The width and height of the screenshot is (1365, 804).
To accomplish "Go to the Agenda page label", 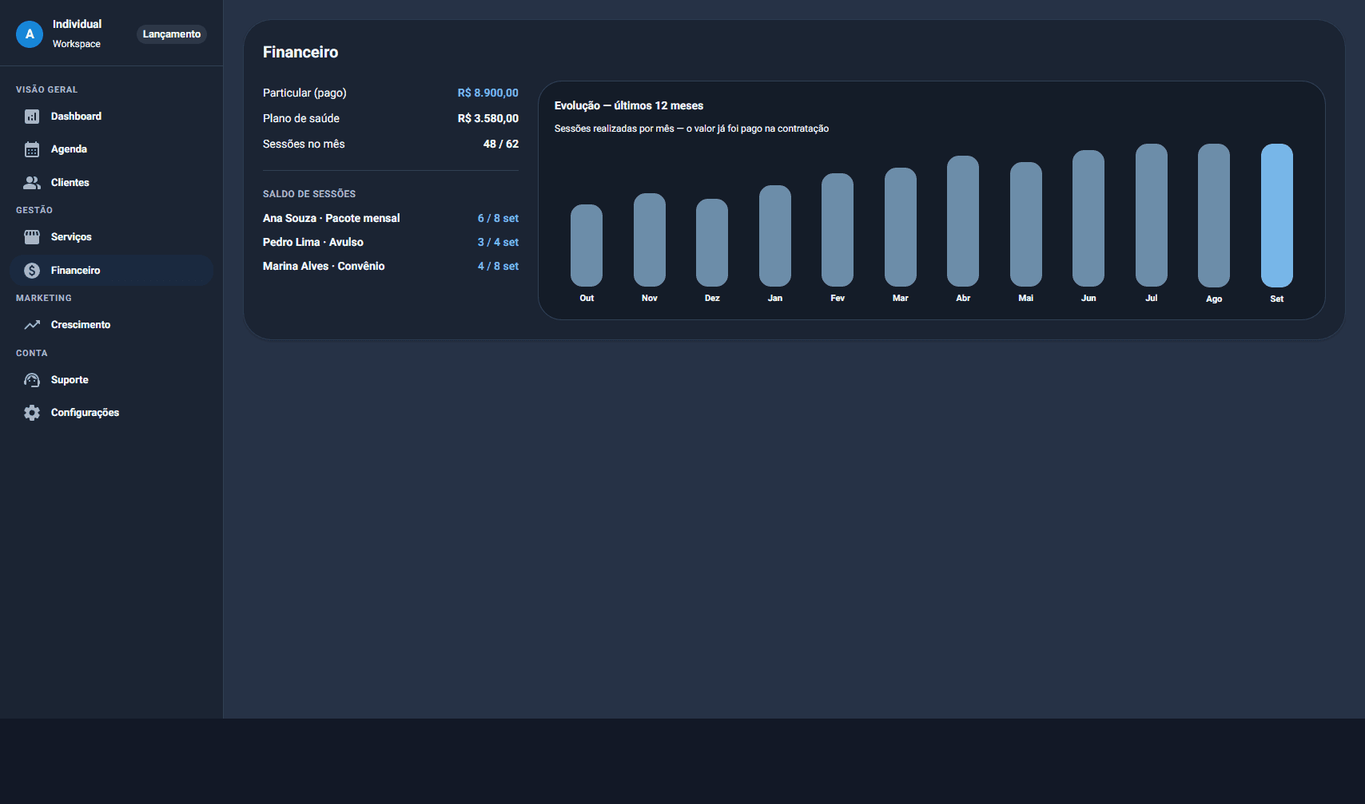I will (69, 149).
